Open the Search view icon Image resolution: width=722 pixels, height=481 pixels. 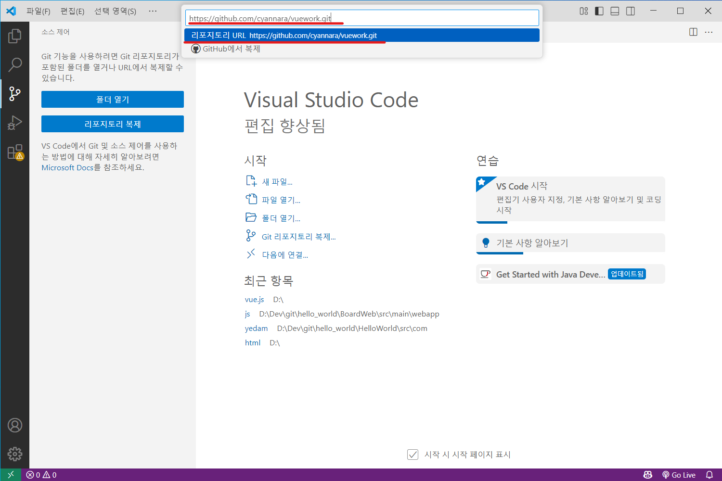click(15, 64)
